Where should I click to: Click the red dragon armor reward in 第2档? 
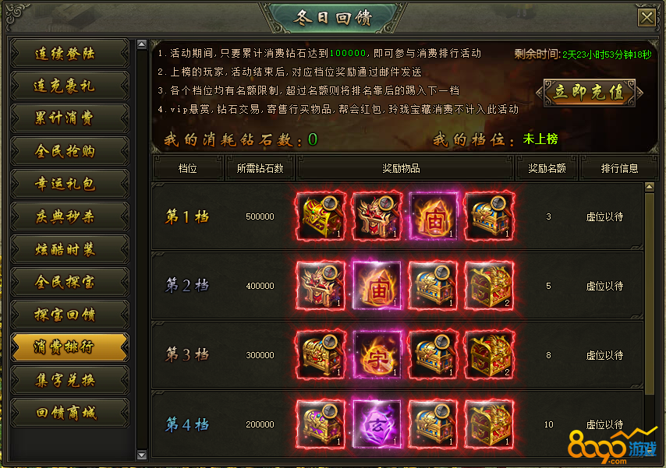[x=321, y=286]
